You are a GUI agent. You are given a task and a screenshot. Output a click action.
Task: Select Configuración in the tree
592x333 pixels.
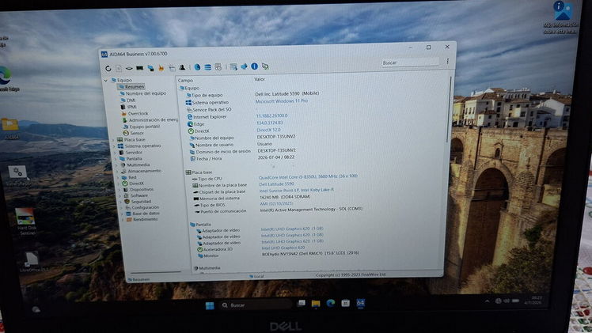(142, 207)
